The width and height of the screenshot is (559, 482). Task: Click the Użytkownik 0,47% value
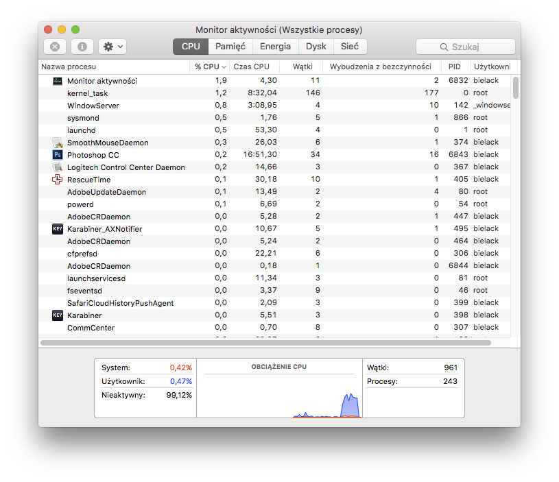click(181, 381)
